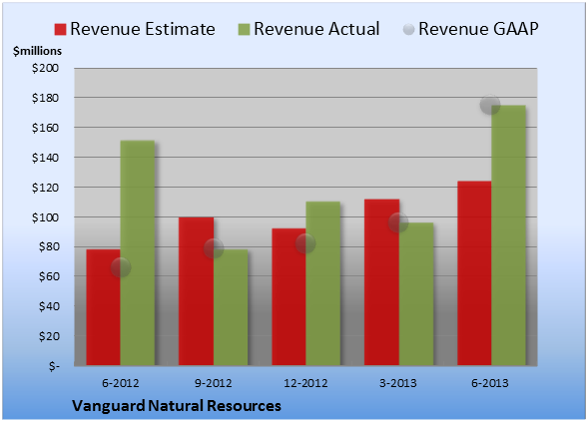This screenshot has width=587, height=421.
Task: Select the red estimate bar for 12-2012
Action: click(289, 296)
